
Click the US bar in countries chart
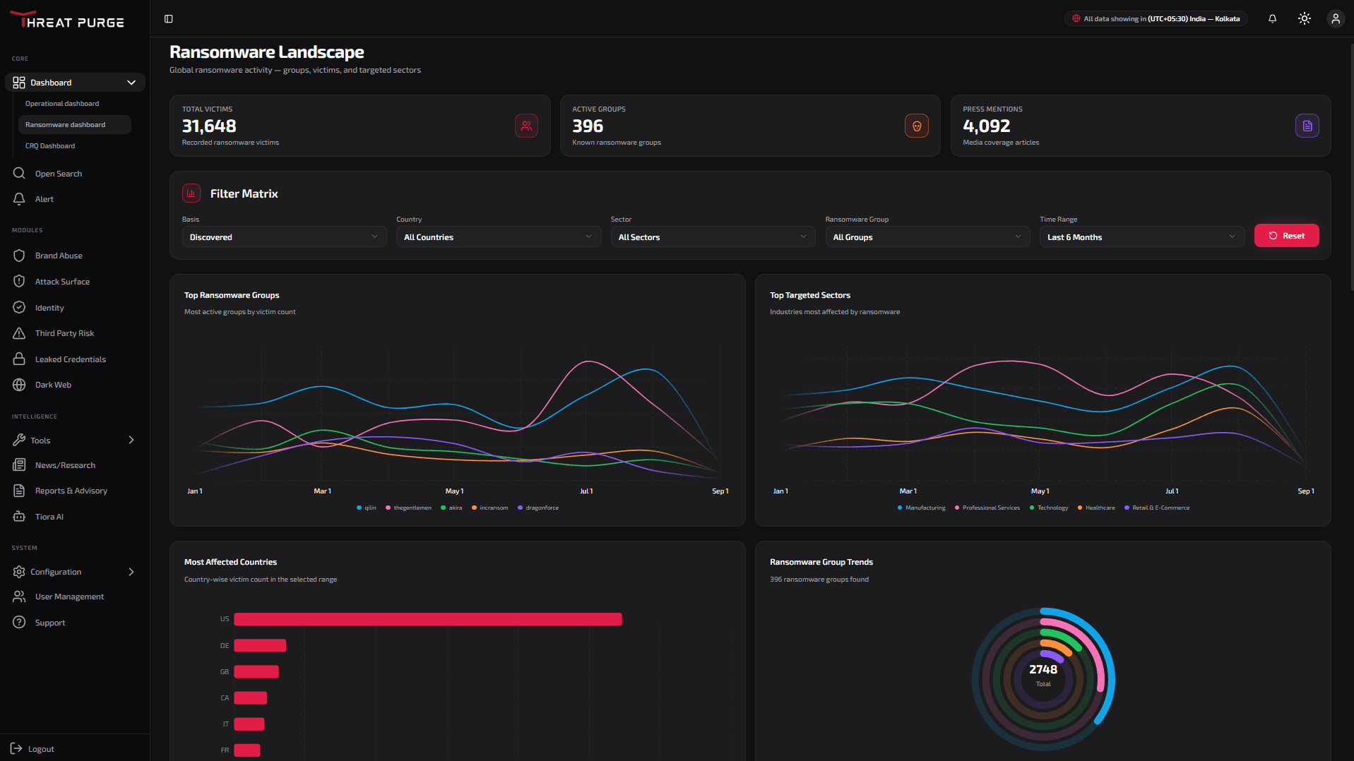pos(428,619)
